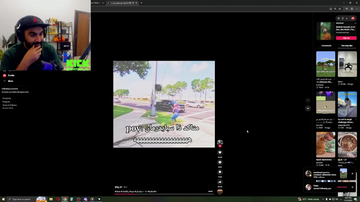
Task: Open a new browser tab
Action: coord(141,3)
